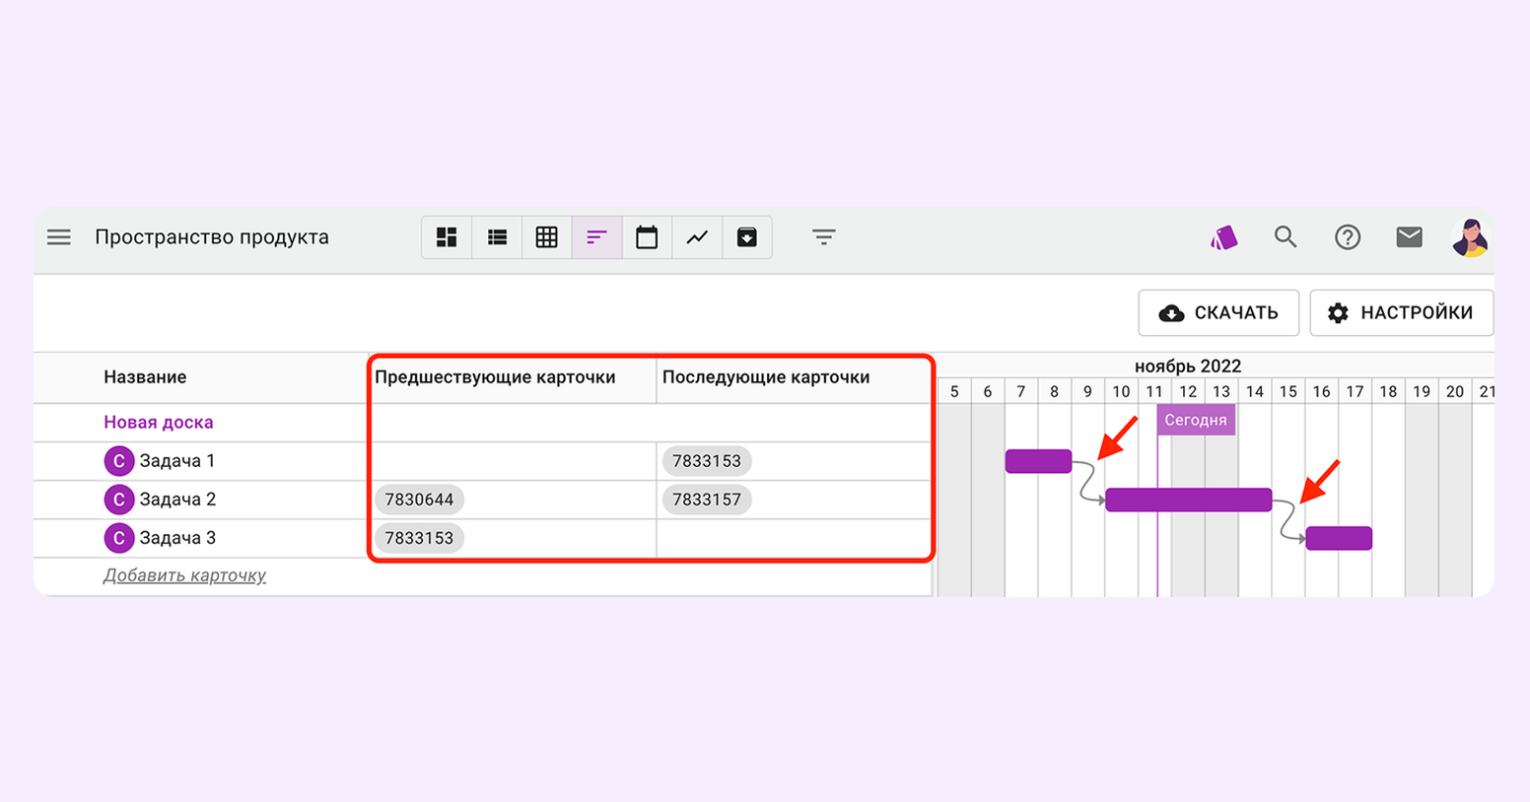This screenshot has height=802, width=1530.
Task: Click the ноябрь 2022 month label
Action: coord(1188,366)
